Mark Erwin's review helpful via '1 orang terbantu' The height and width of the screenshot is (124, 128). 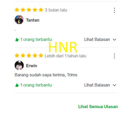(x=36, y=85)
